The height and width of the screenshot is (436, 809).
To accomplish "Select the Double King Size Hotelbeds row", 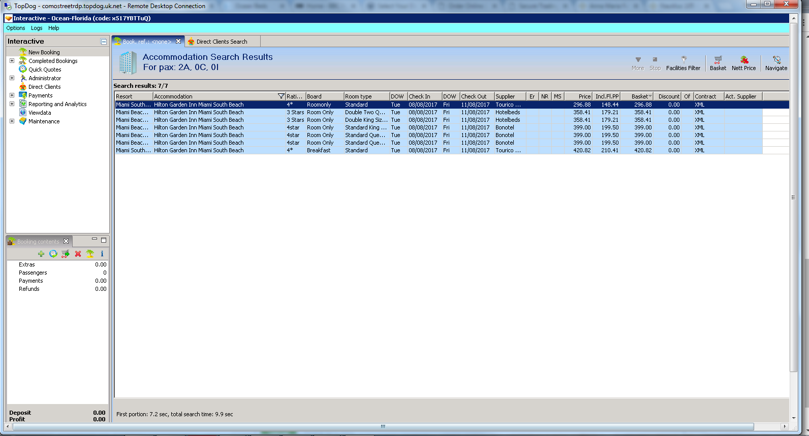I will [x=439, y=120].
